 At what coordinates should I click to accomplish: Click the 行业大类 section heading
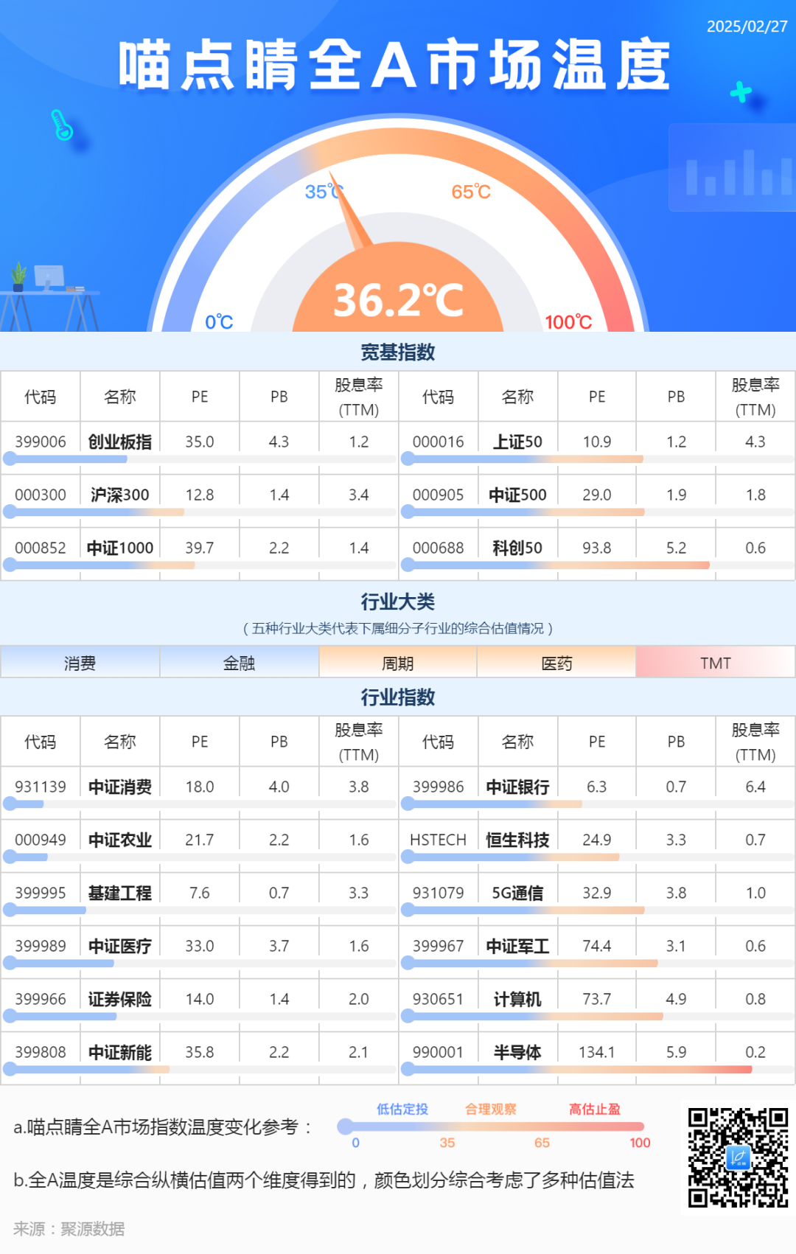(398, 602)
